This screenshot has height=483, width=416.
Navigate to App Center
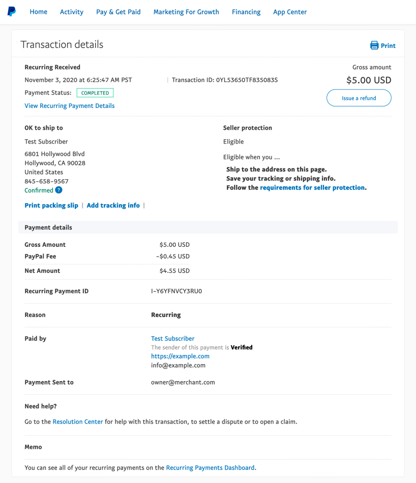click(290, 12)
